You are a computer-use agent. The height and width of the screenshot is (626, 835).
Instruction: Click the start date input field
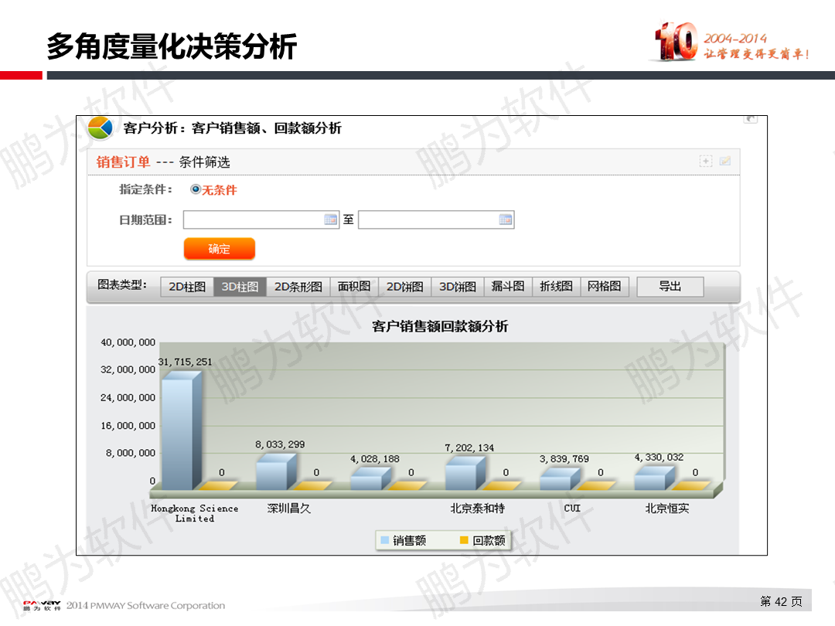[x=261, y=219]
